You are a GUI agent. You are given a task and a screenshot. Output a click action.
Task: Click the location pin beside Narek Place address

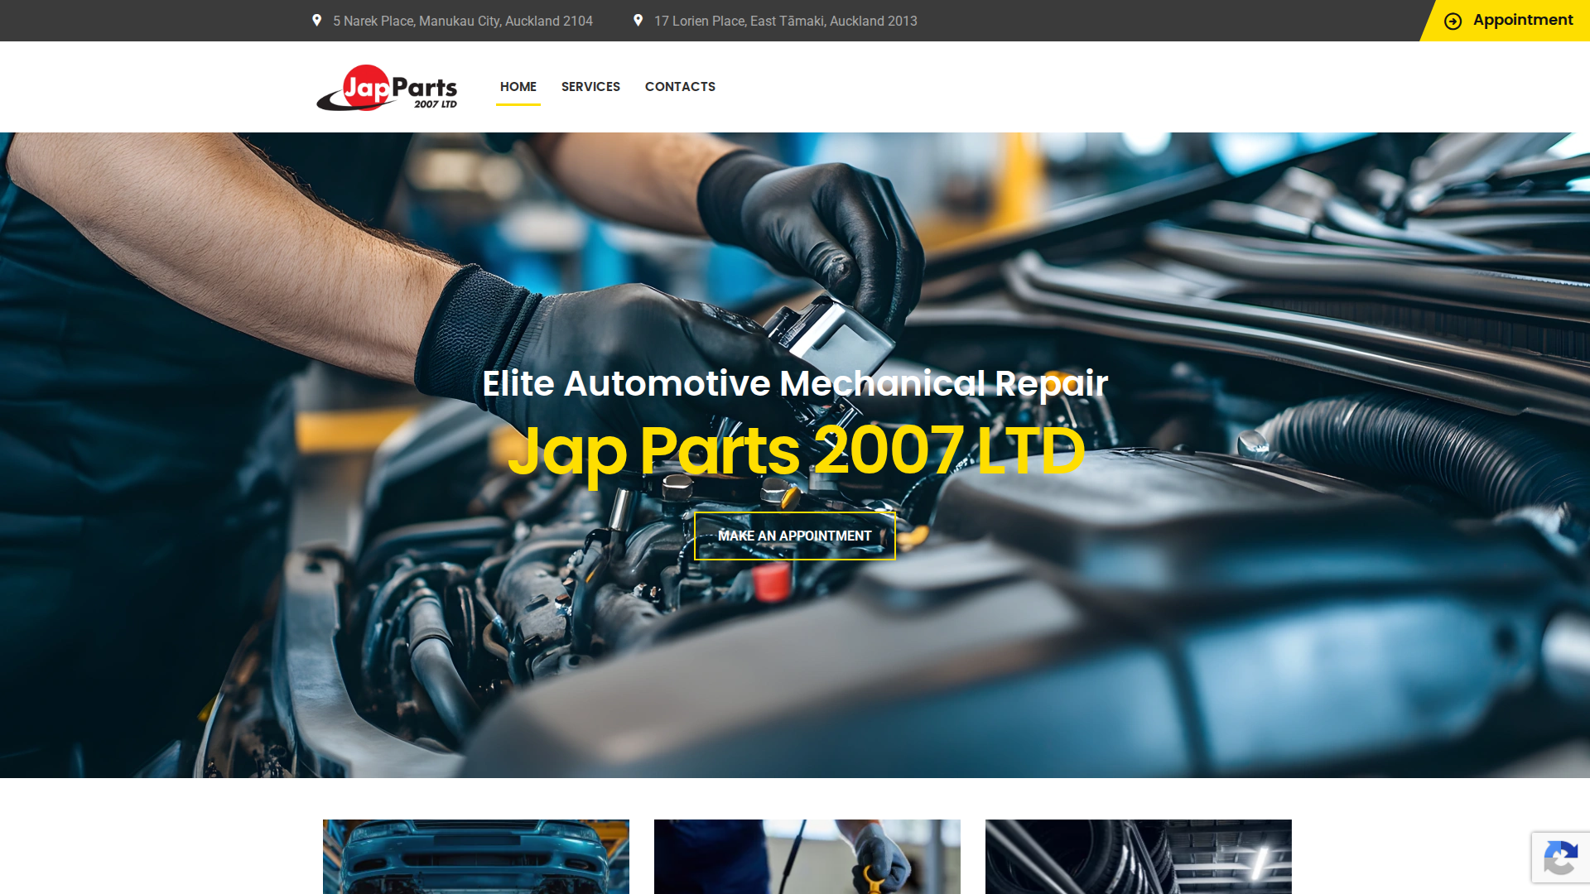(x=316, y=20)
